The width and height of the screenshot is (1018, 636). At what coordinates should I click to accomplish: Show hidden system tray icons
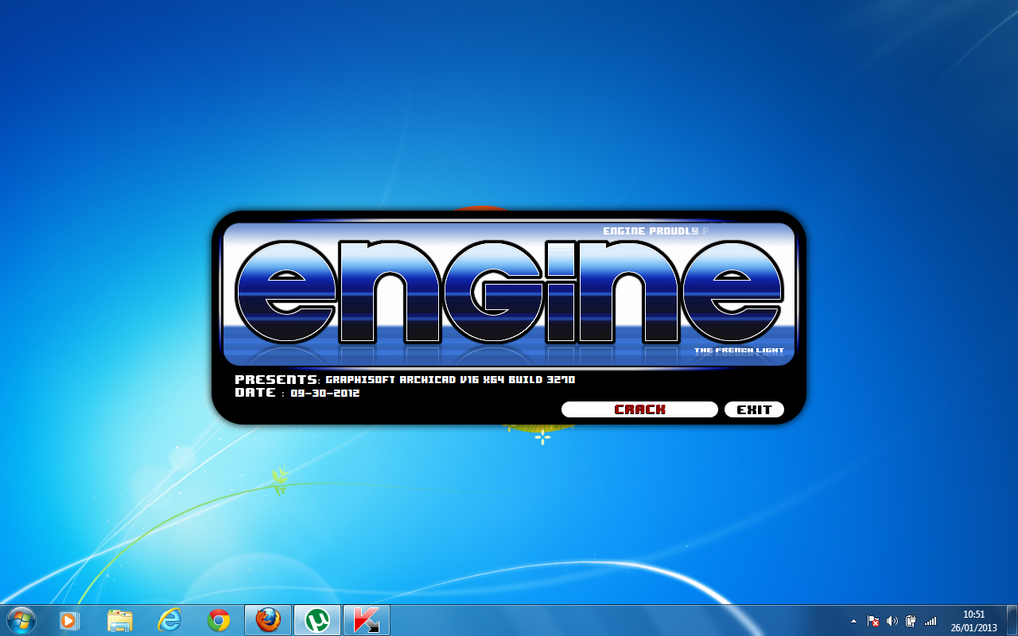click(854, 621)
